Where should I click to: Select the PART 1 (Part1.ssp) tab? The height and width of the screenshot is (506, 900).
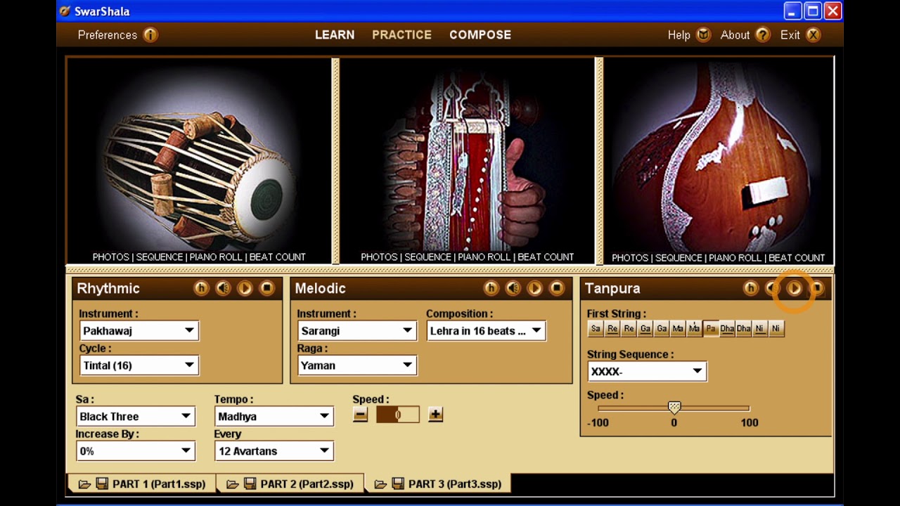point(141,484)
